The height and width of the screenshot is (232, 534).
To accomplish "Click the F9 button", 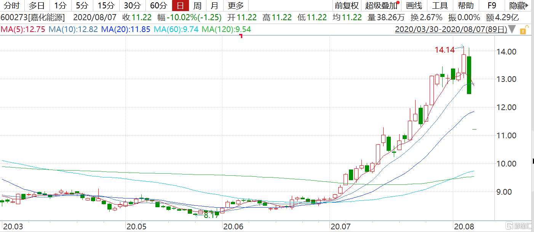I will pyautogui.click(x=492, y=5).
